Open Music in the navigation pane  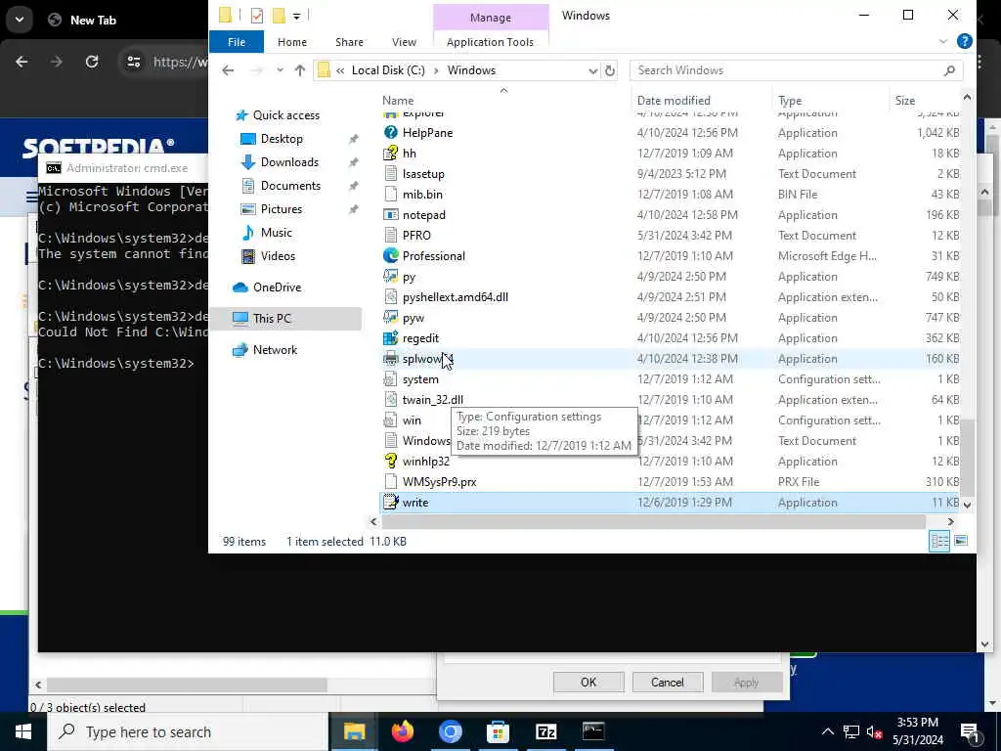click(276, 233)
